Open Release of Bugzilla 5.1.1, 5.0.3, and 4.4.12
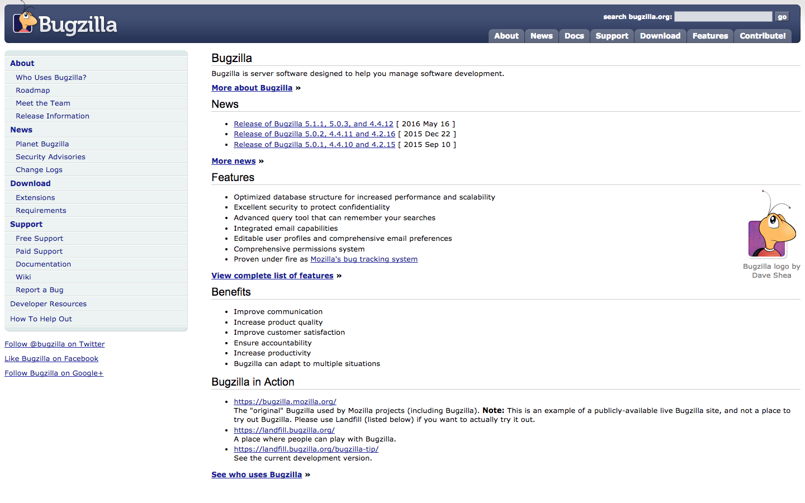This screenshot has height=503, width=805. coord(314,124)
